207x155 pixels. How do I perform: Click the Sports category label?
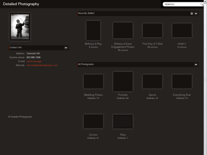tap(152, 95)
